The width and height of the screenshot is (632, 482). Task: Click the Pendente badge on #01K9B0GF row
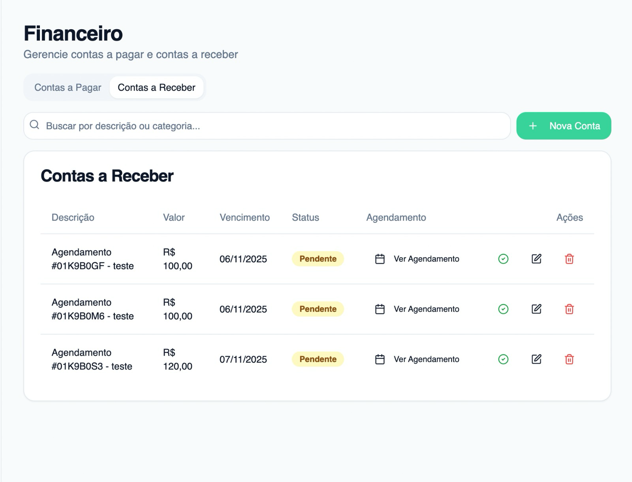[x=318, y=259]
